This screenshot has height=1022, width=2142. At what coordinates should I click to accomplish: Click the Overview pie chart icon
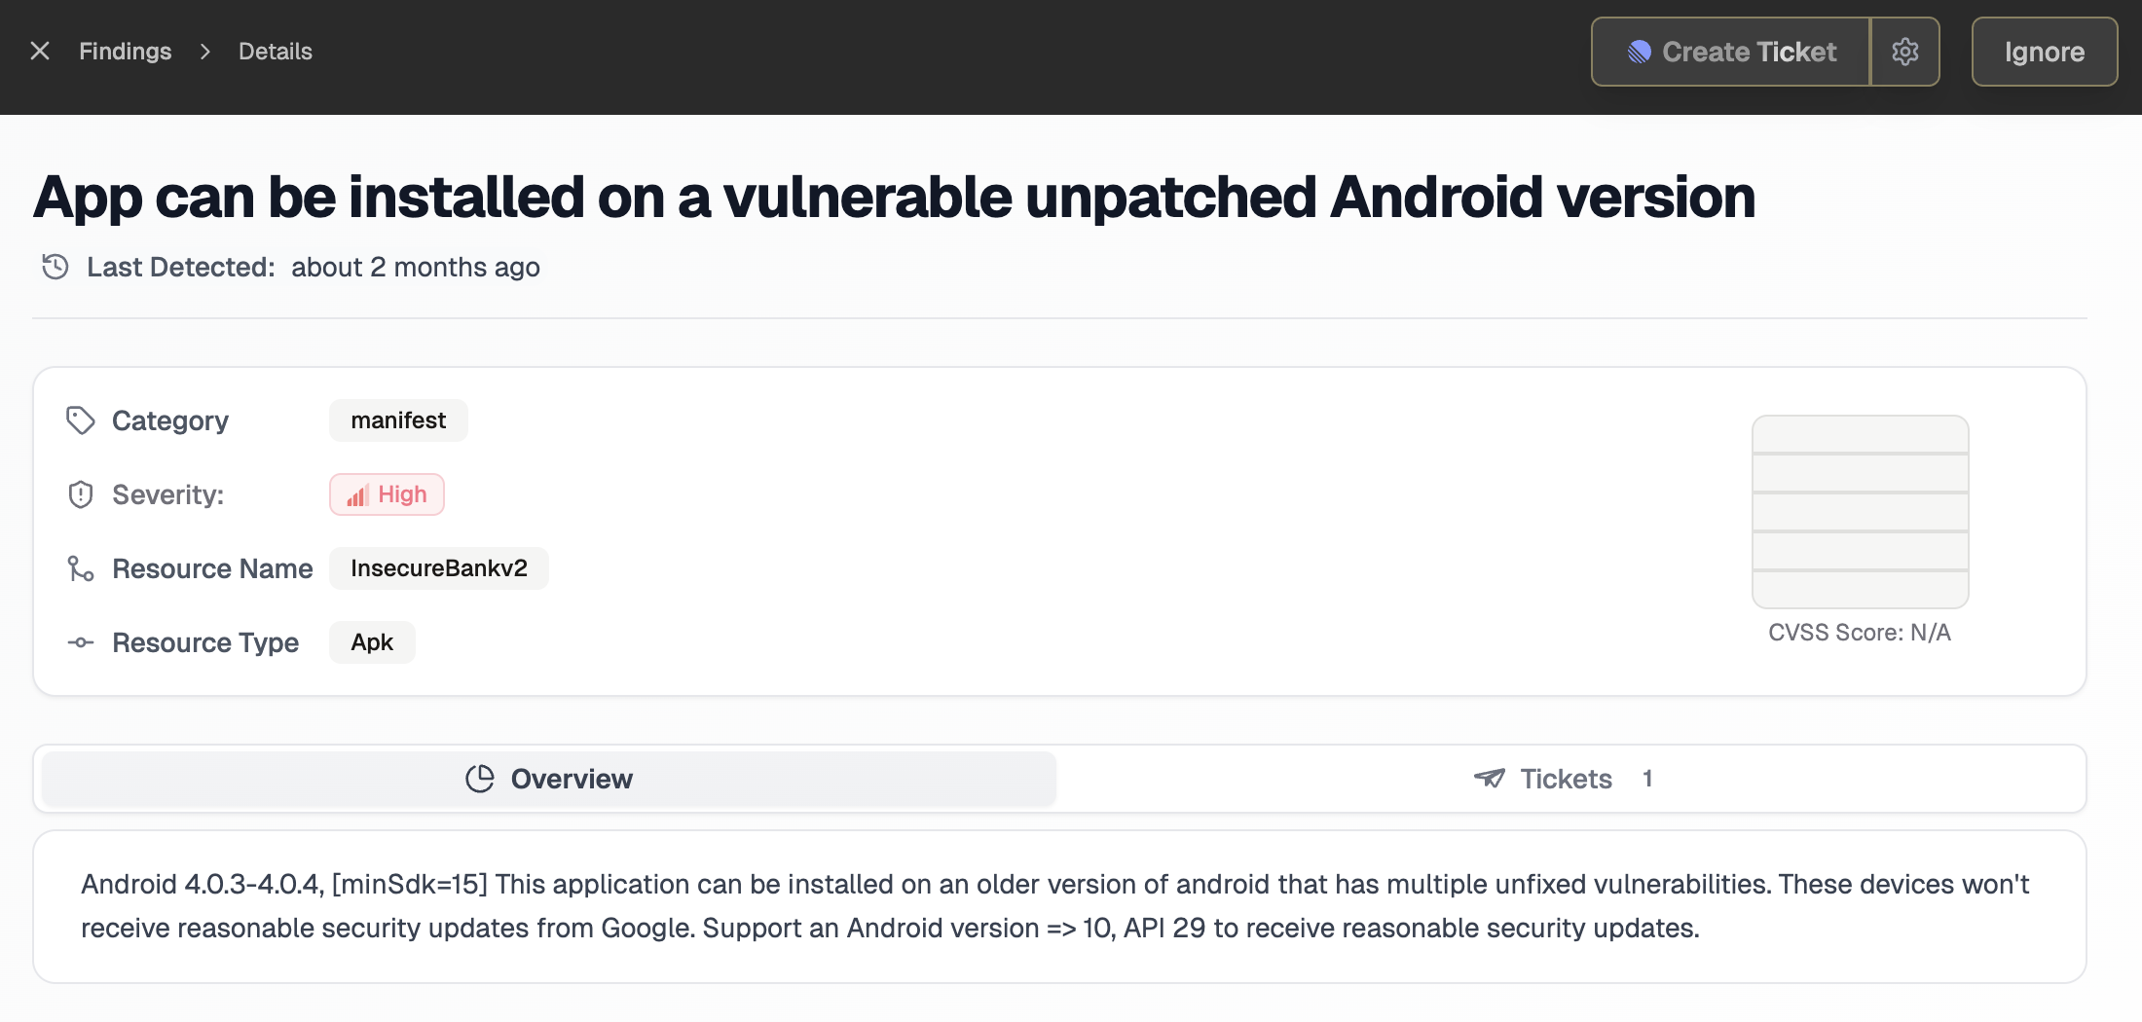click(479, 778)
